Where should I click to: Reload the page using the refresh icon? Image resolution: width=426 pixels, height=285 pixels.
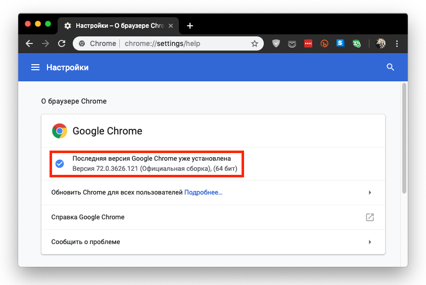coord(62,43)
